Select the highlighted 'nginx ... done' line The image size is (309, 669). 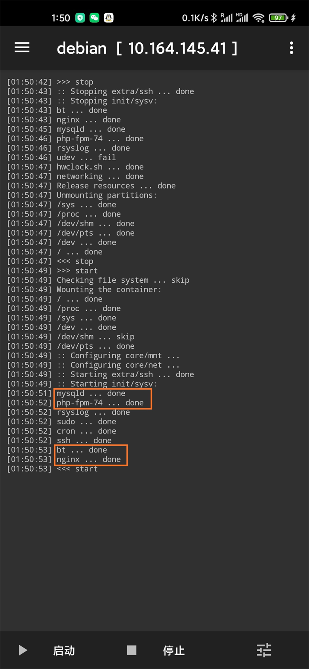(88, 459)
